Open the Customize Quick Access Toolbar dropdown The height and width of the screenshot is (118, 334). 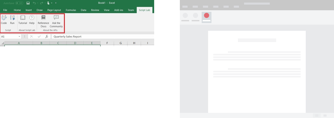tap(56, 3)
